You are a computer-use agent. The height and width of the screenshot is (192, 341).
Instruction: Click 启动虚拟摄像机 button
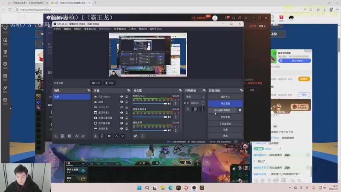[x=222, y=111]
